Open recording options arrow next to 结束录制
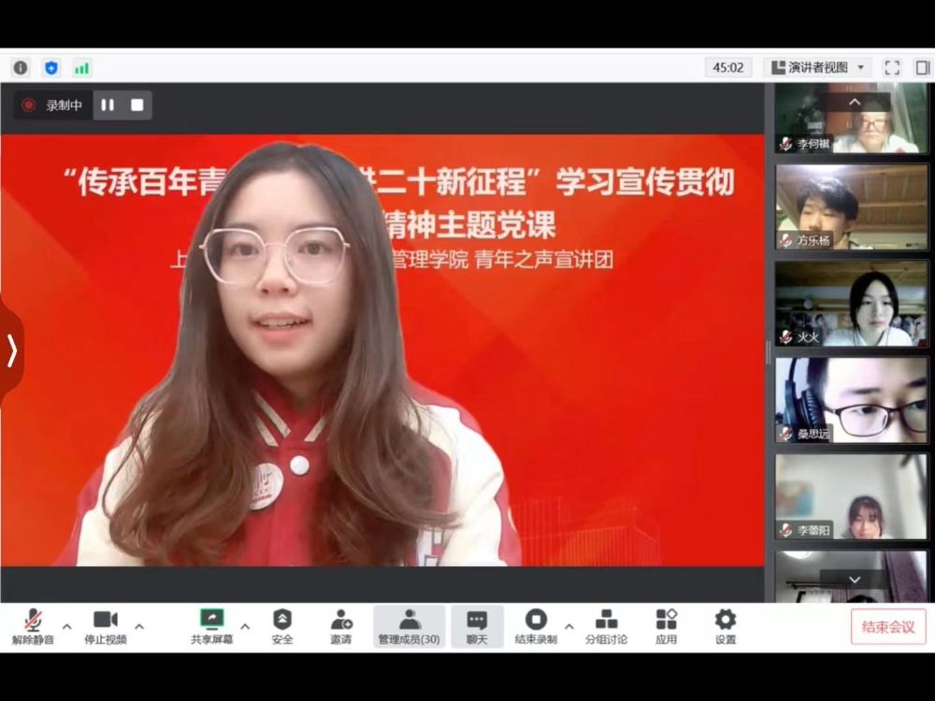This screenshot has height=701, width=935. [x=568, y=626]
